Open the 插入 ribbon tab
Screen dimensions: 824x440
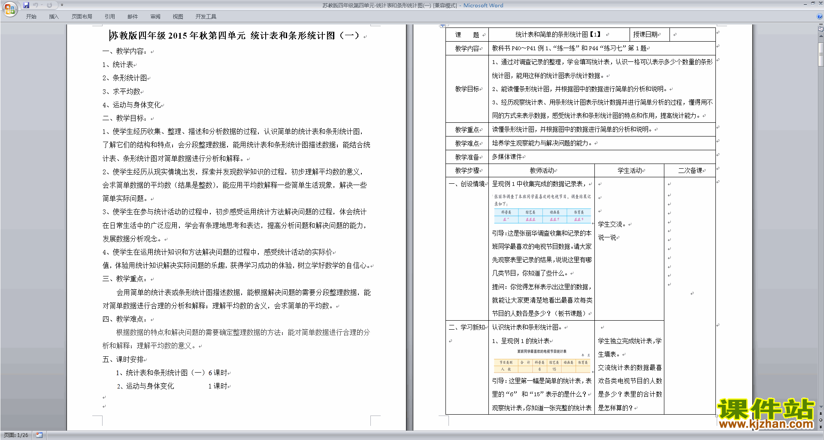tap(54, 17)
